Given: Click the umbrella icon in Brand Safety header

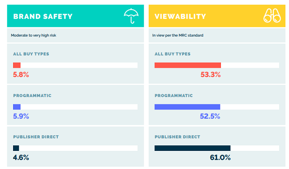Looking at the screenshot, I should coord(131,16).
